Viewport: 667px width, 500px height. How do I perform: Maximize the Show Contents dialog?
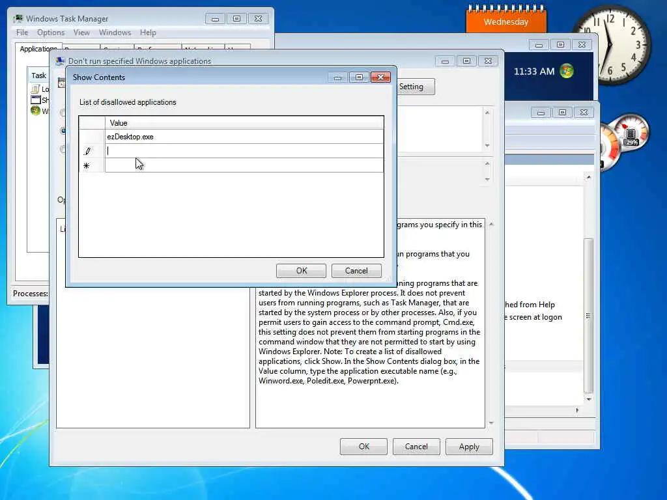click(359, 77)
